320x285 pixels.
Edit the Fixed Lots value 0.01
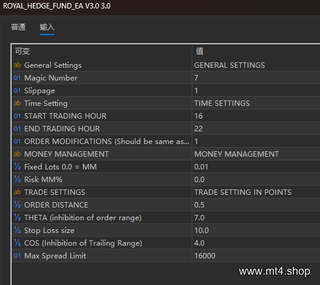[256, 166]
